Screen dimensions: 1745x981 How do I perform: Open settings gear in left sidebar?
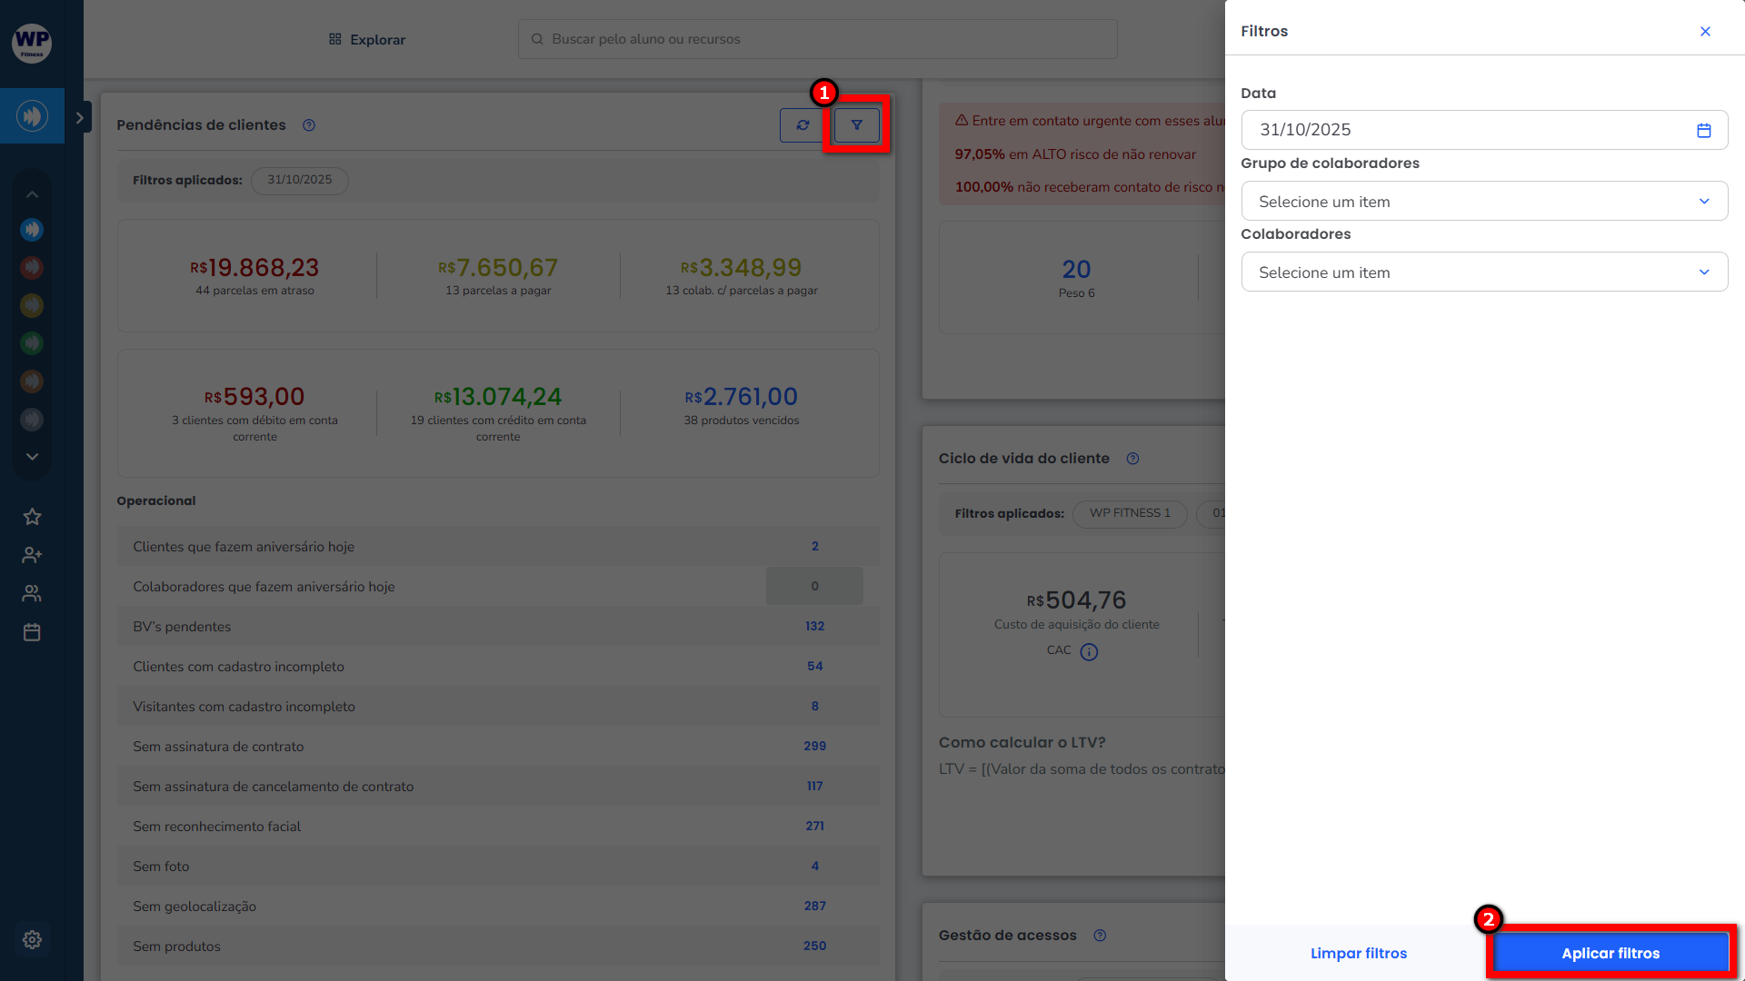pos(32,940)
